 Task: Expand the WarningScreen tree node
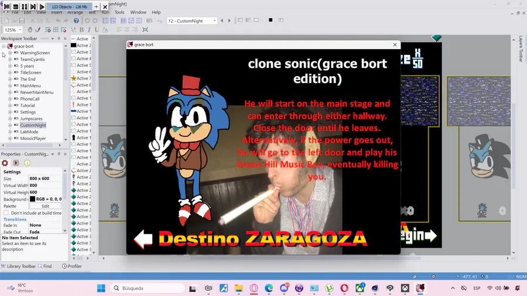point(10,53)
